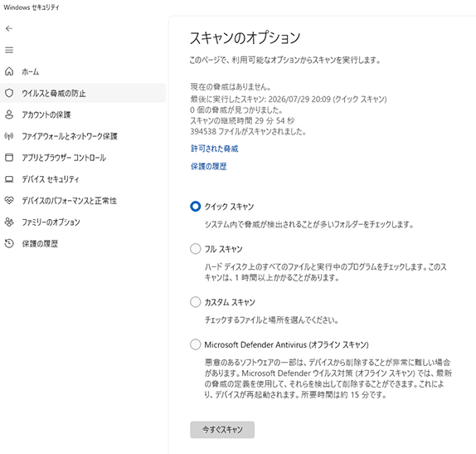
Task: Open ウイルスと脅威の防止 in the sidebar
Action: [83, 93]
